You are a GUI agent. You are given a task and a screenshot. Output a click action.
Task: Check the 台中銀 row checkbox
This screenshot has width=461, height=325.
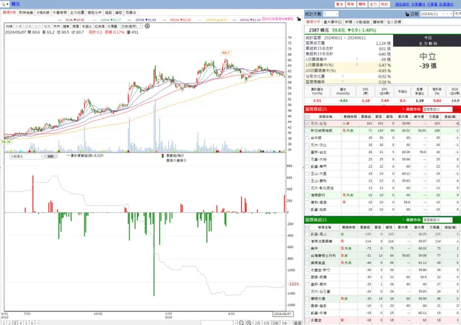pyautogui.click(x=307, y=137)
